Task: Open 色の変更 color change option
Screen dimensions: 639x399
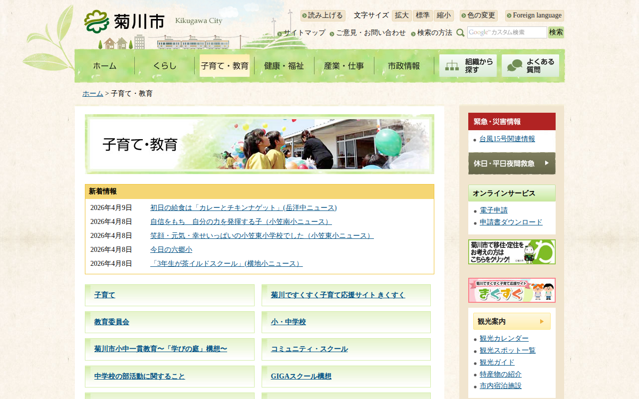Action: point(479,15)
